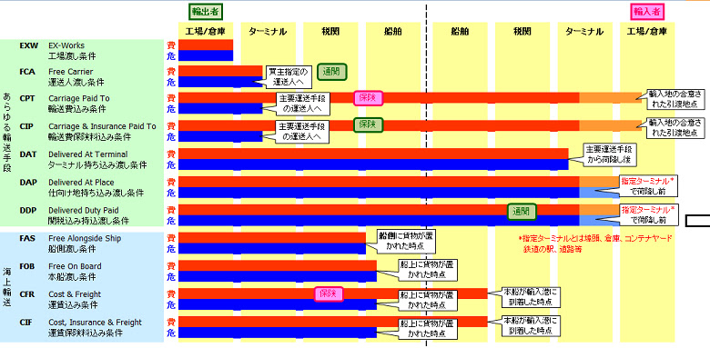Click the red cost bar in the FAS row
Image resolution: width=710 pixels, height=348 pixels.
271,237
